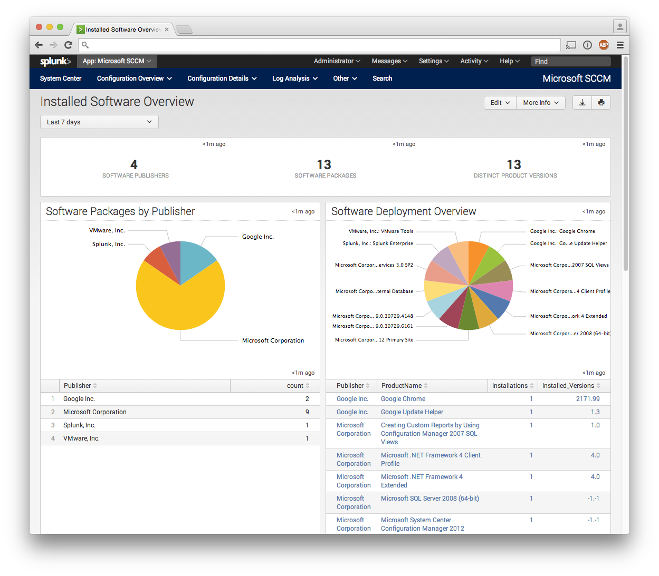Click the browser address bar
This screenshot has width=659, height=576.
319,45
